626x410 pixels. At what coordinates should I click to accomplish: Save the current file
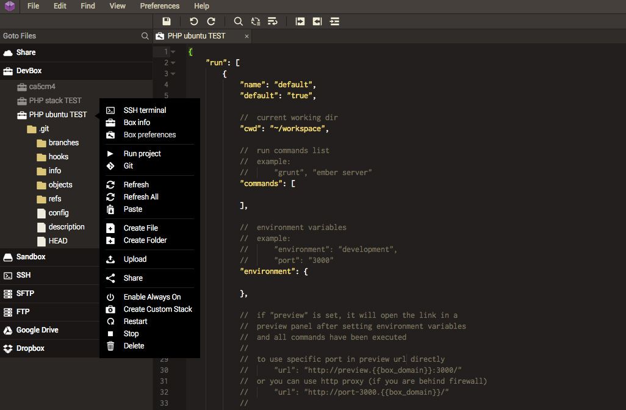[x=167, y=21]
